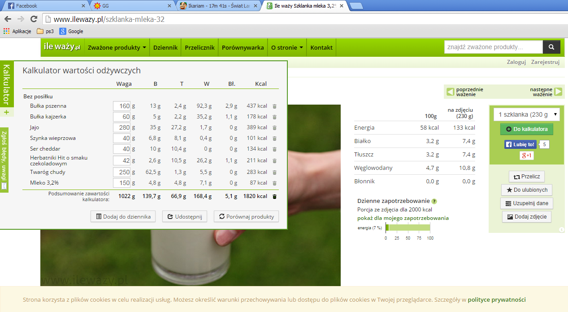Viewport: 568px width, 312px height.
Task: Click the Twaróg chudy weight input field
Action: tap(121, 172)
